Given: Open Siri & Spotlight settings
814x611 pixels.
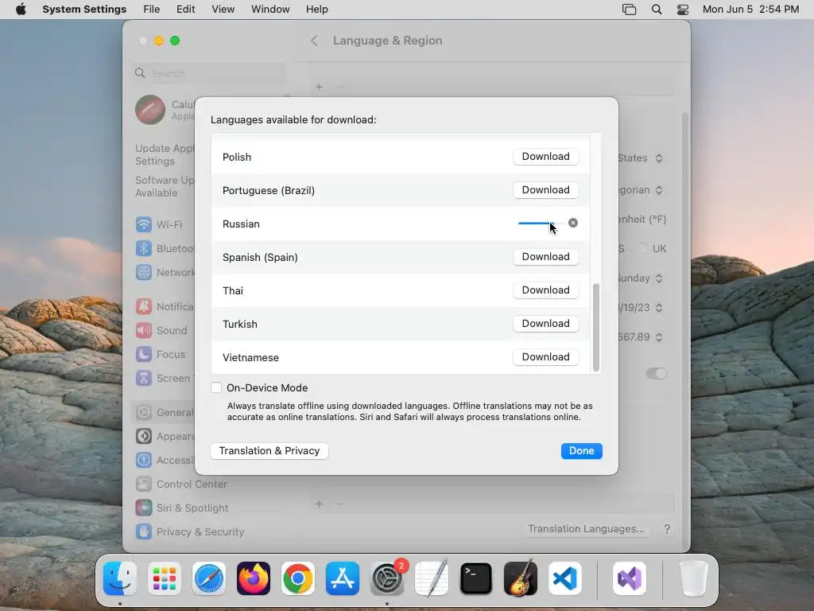Looking at the screenshot, I should (182, 508).
